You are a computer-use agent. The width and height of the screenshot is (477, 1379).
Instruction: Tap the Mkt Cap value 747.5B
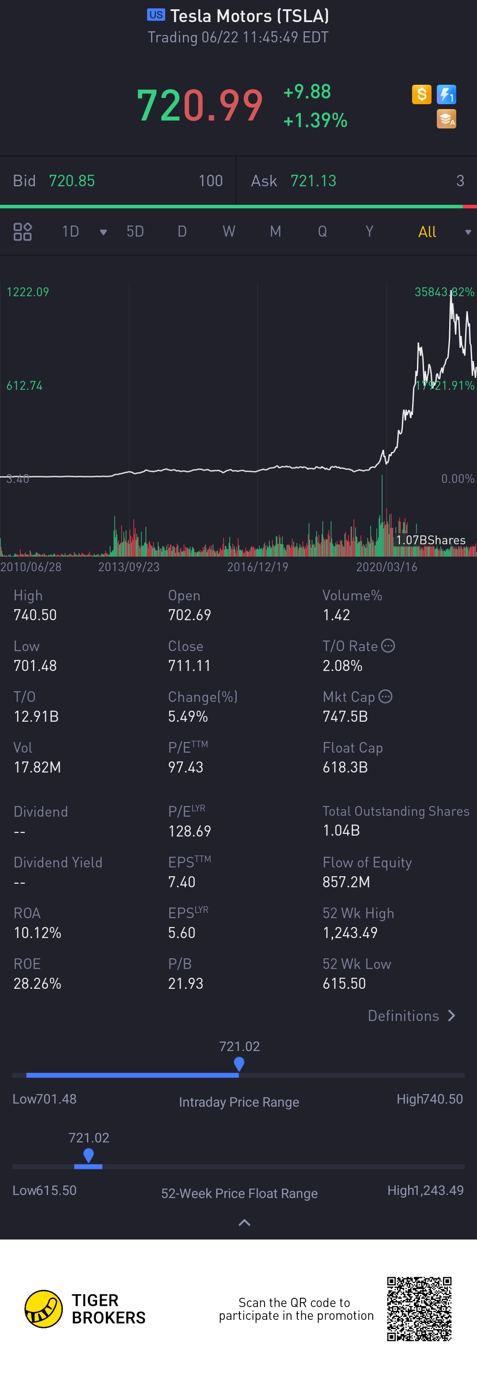(x=345, y=716)
